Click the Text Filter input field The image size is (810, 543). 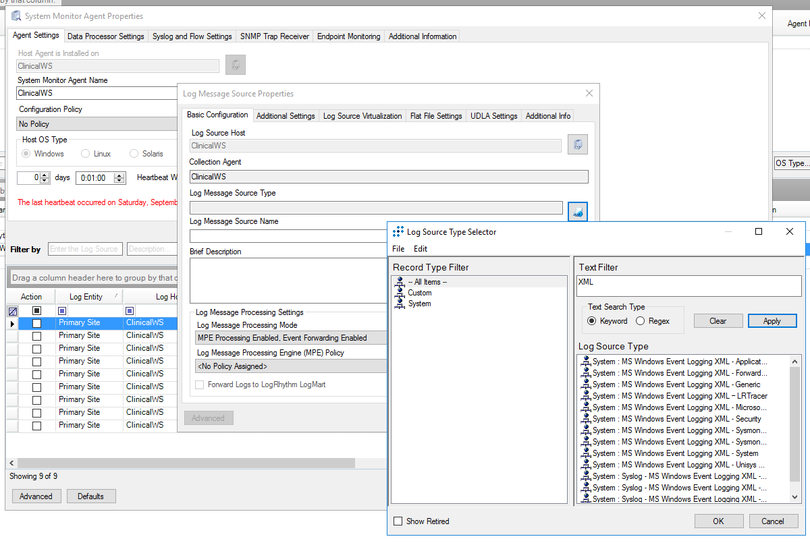coord(688,285)
